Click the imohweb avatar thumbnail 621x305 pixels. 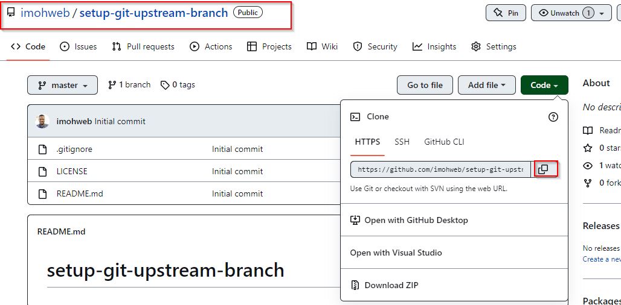42,121
